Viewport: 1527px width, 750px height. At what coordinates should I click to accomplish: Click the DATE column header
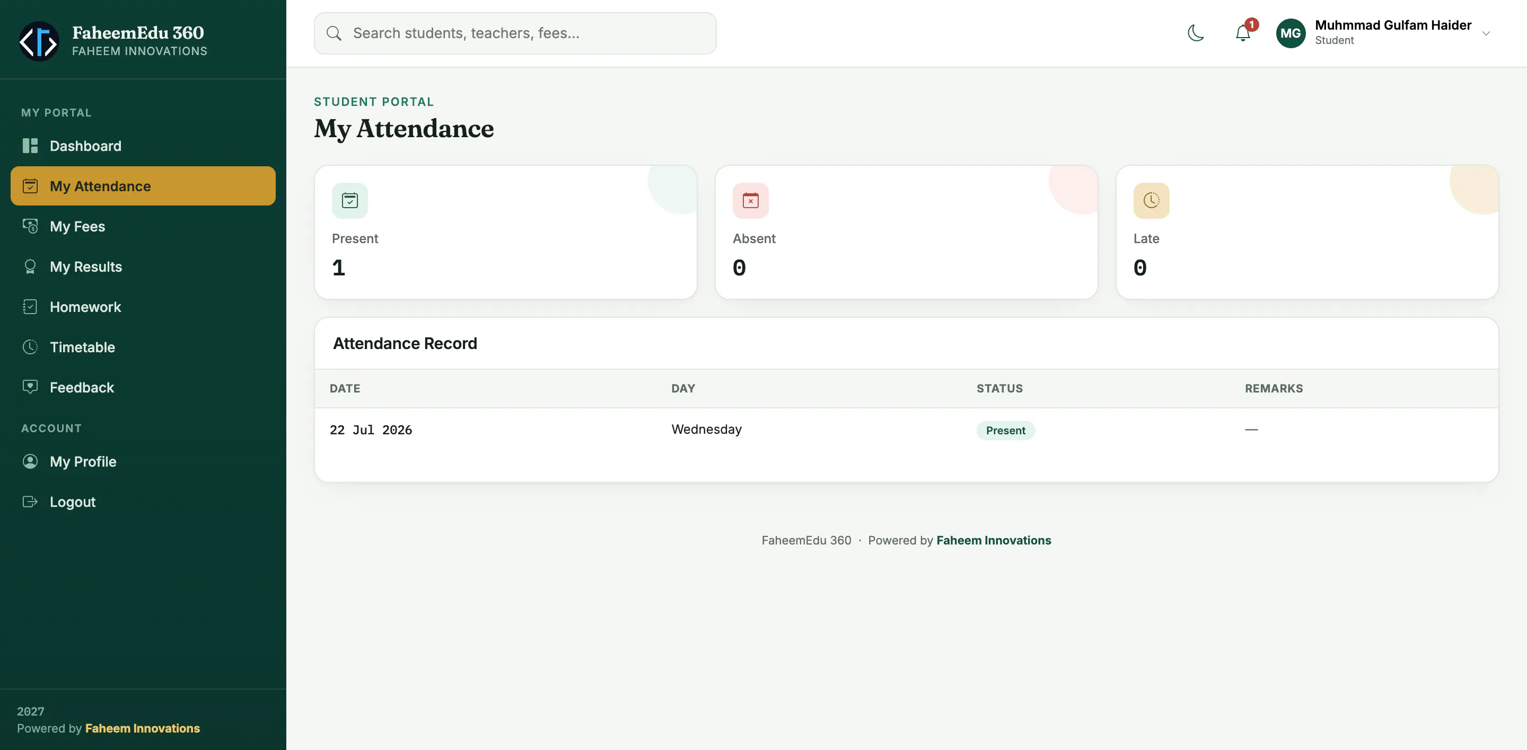point(345,388)
